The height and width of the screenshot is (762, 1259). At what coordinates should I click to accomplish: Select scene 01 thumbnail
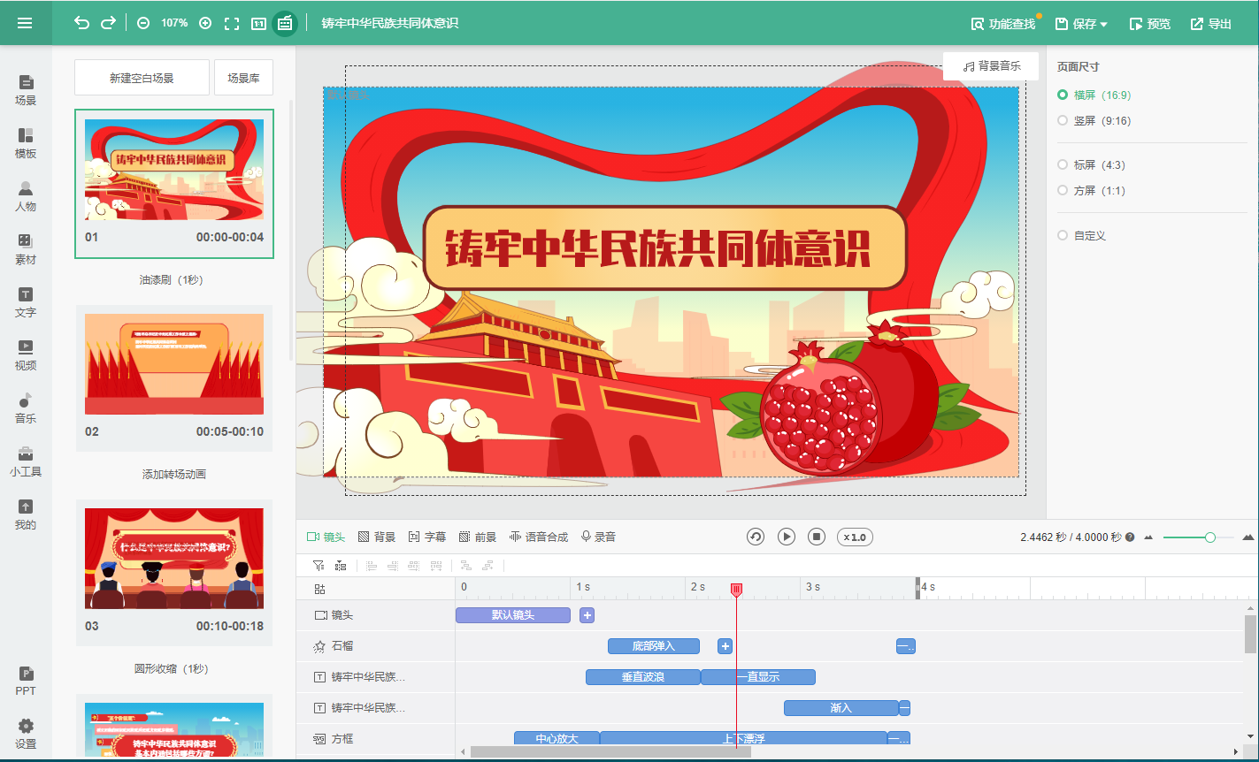(x=174, y=170)
